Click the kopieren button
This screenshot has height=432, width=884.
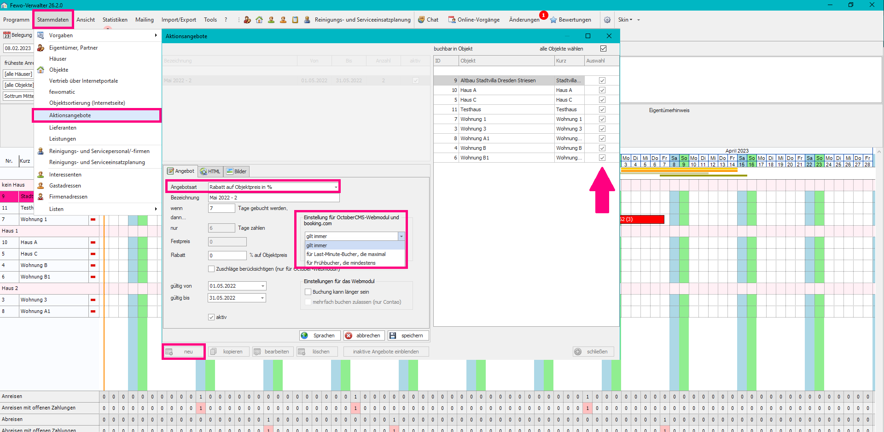pos(228,352)
